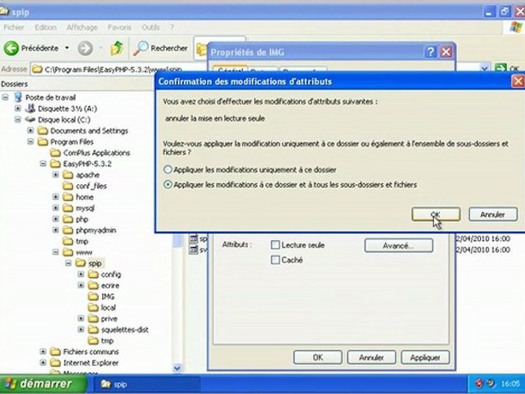Click the squelettes-dist folder icon

93,329
